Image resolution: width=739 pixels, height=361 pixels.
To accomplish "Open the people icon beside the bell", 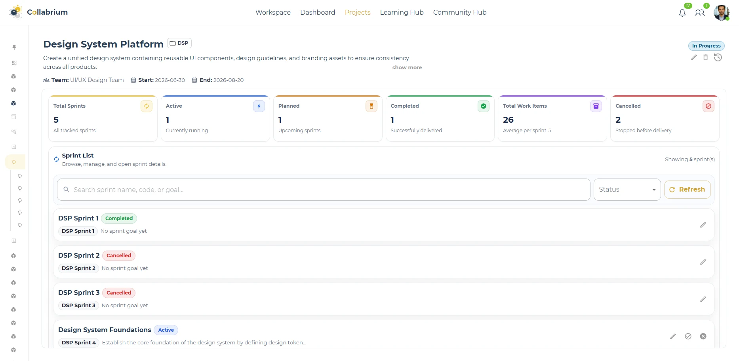I will pyautogui.click(x=700, y=13).
